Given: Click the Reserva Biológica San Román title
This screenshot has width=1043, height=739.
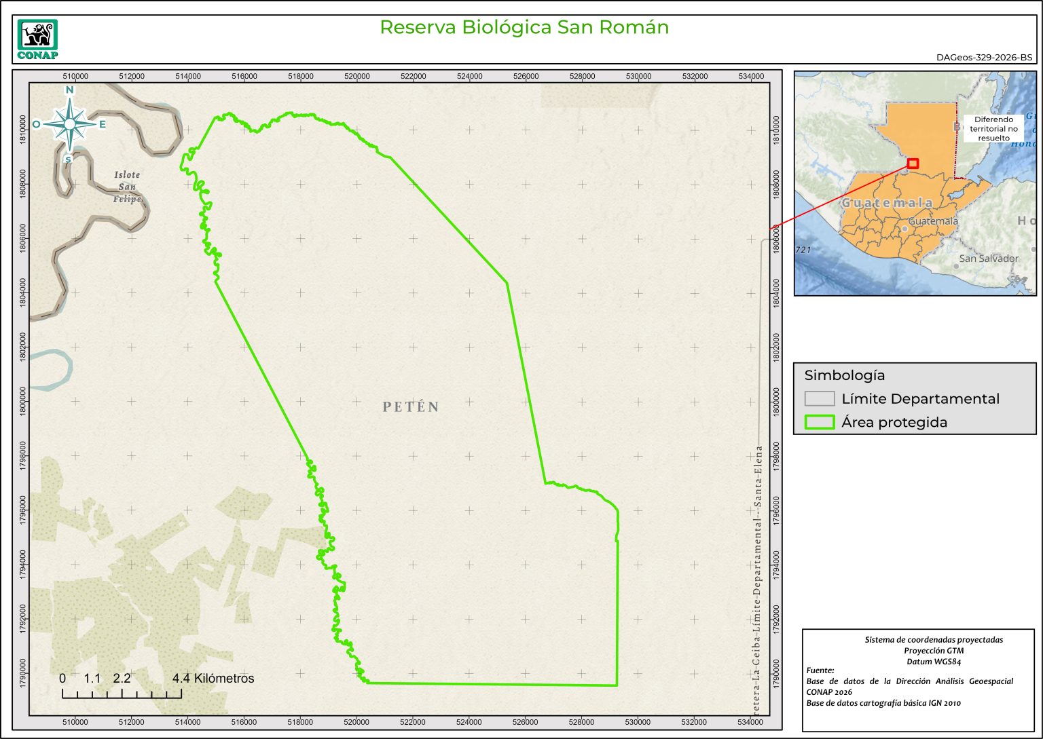Looking at the screenshot, I should 524,27.
